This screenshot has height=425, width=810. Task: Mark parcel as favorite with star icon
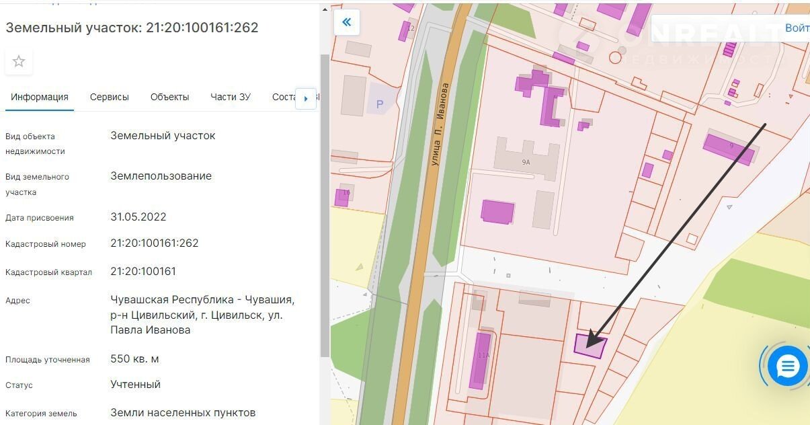(x=19, y=62)
